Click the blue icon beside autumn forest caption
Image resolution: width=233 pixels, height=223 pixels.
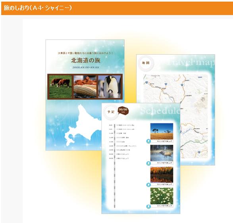pos(148,185)
